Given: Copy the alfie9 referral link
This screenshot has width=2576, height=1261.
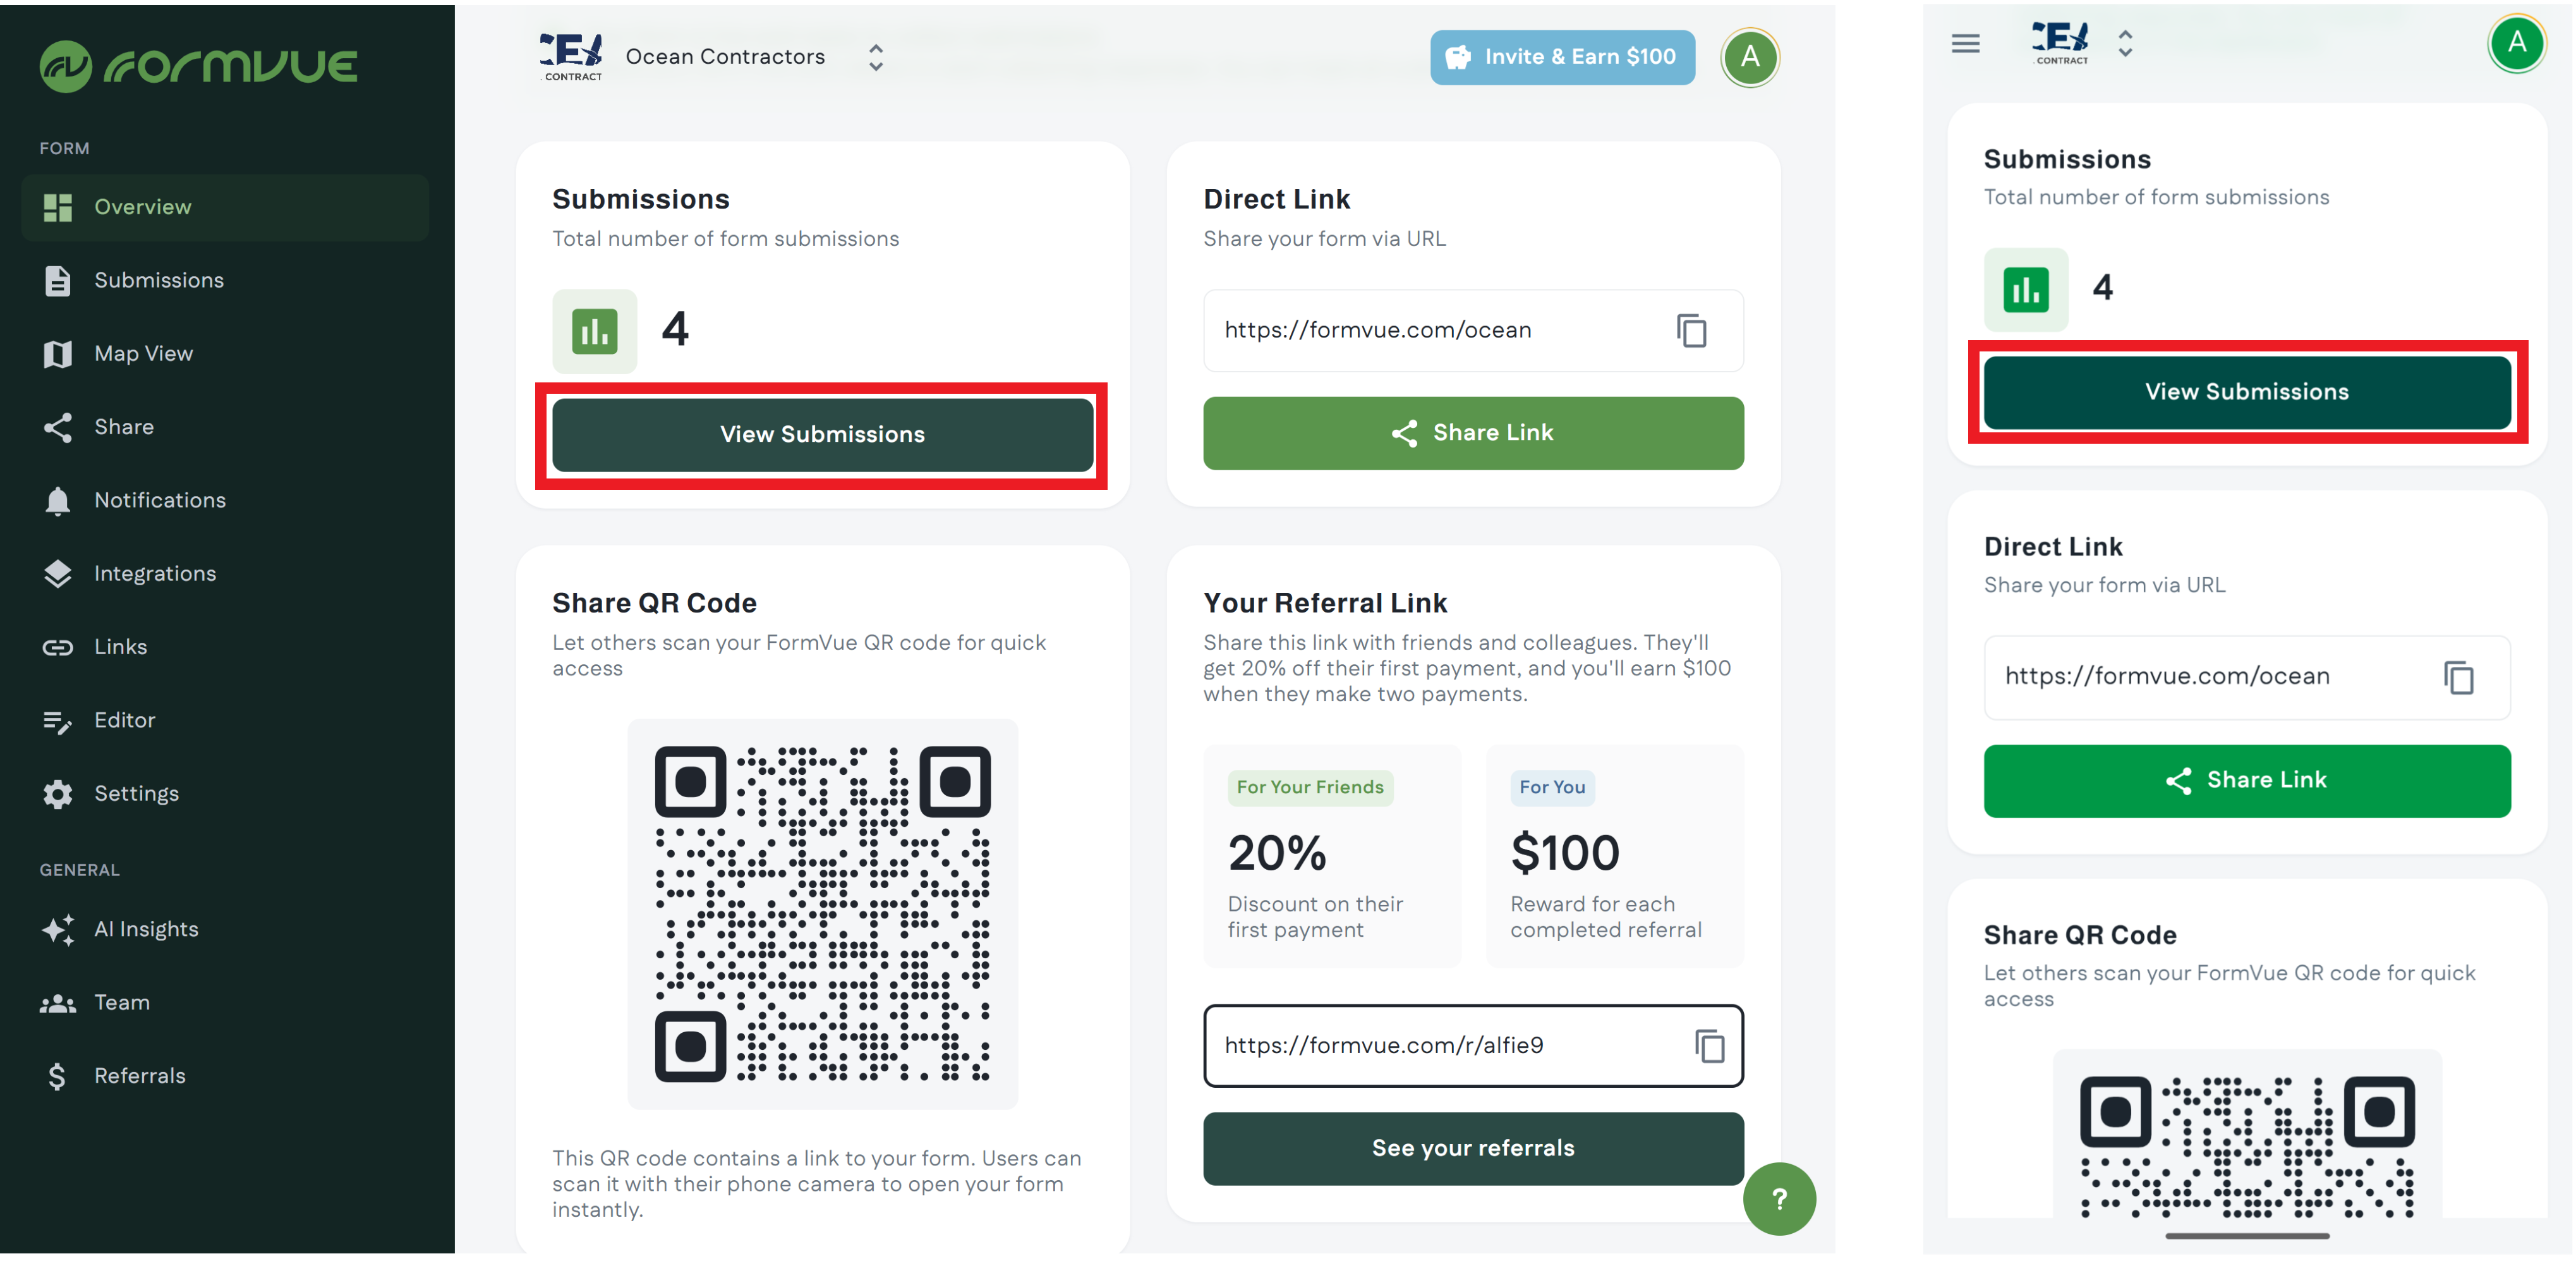Looking at the screenshot, I should click(x=1709, y=1046).
